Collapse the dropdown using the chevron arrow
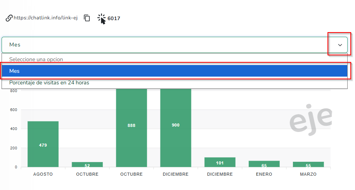 (x=340, y=45)
